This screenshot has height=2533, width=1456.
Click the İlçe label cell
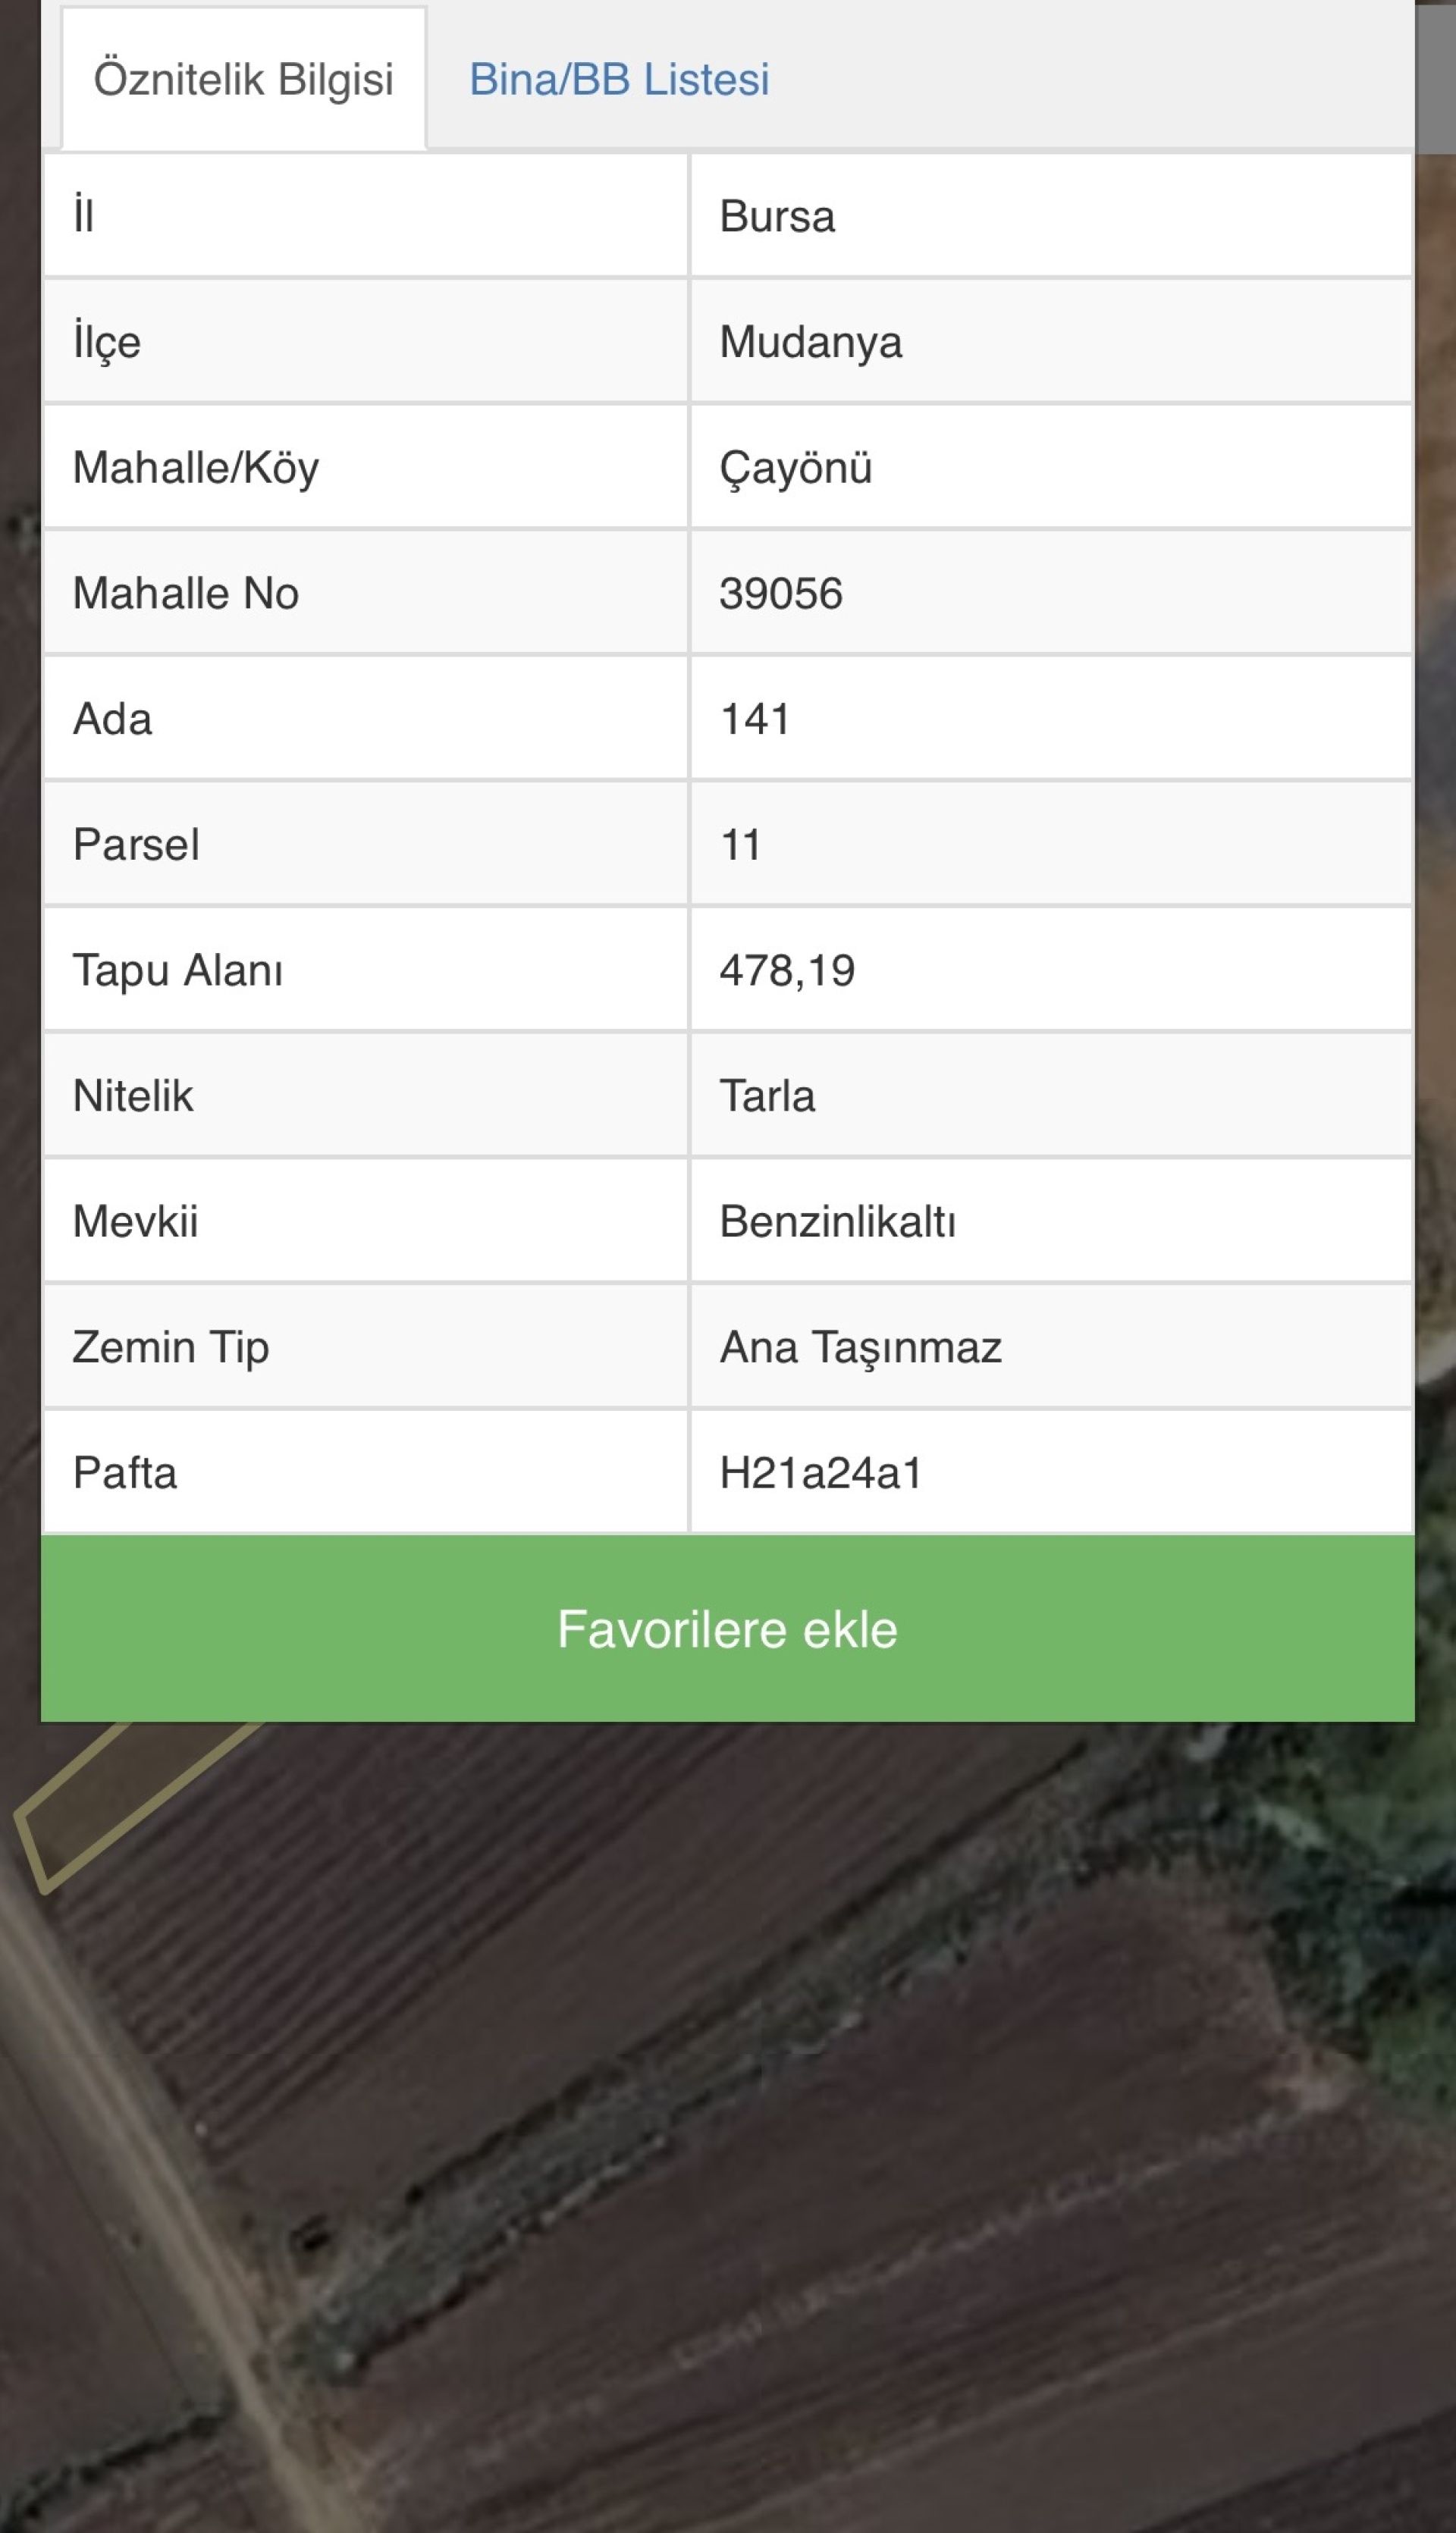[x=107, y=342]
